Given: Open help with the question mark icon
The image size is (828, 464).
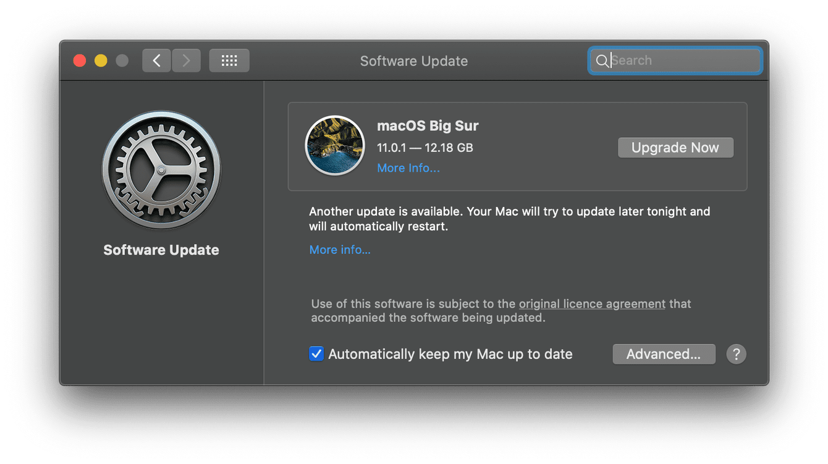Looking at the screenshot, I should pyautogui.click(x=736, y=353).
